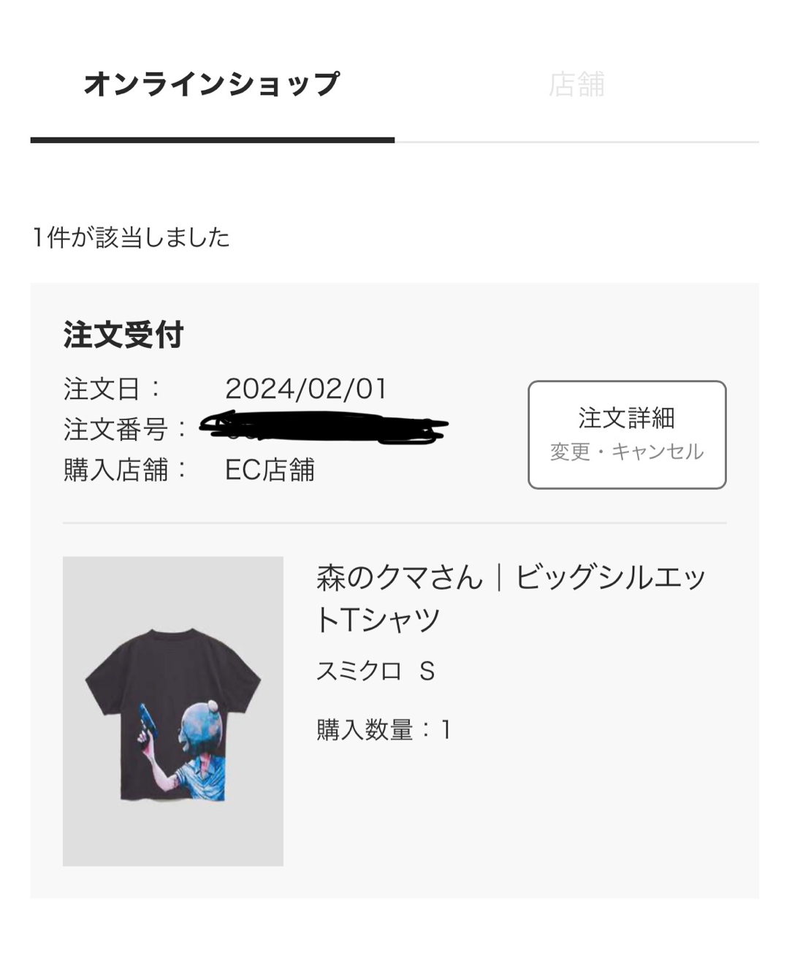Viewport: 789px width, 953px height.
Task: Tap the 購入数量:1 quantity line
Action: click(384, 729)
